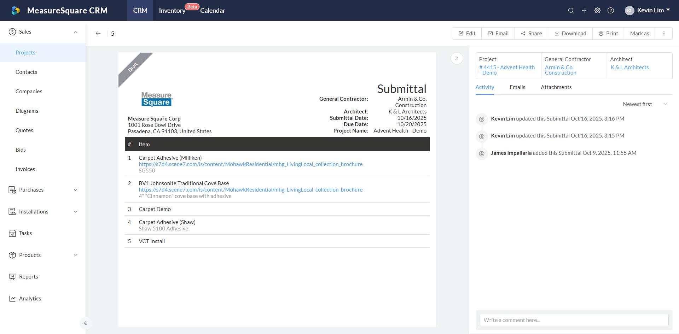679x334 pixels.
Task: Expand the Installations section chevron
Action: pyautogui.click(x=75, y=212)
